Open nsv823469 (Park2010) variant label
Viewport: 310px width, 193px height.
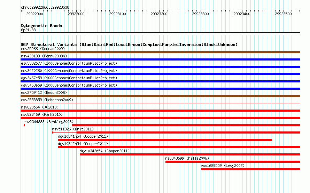tap(42, 114)
